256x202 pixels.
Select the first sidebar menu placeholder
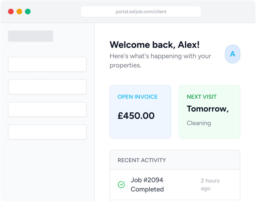[x=47, y=64]
